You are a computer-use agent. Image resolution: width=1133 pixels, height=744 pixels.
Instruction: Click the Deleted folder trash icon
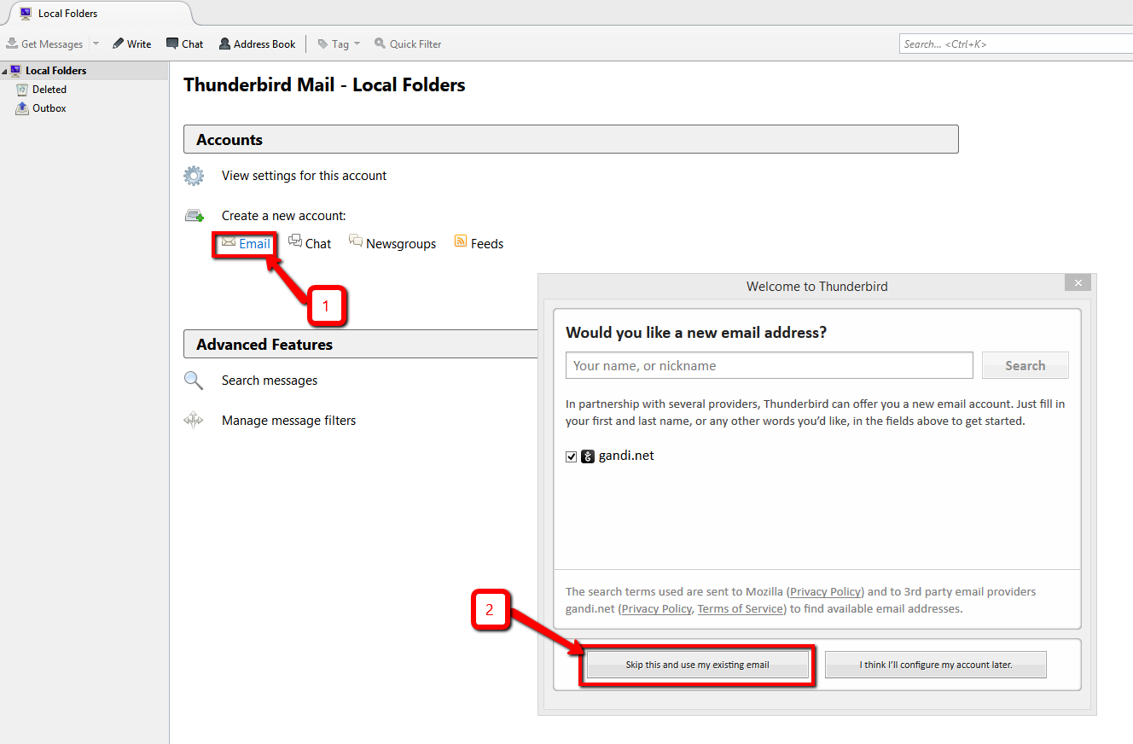(x=22, y=89)
